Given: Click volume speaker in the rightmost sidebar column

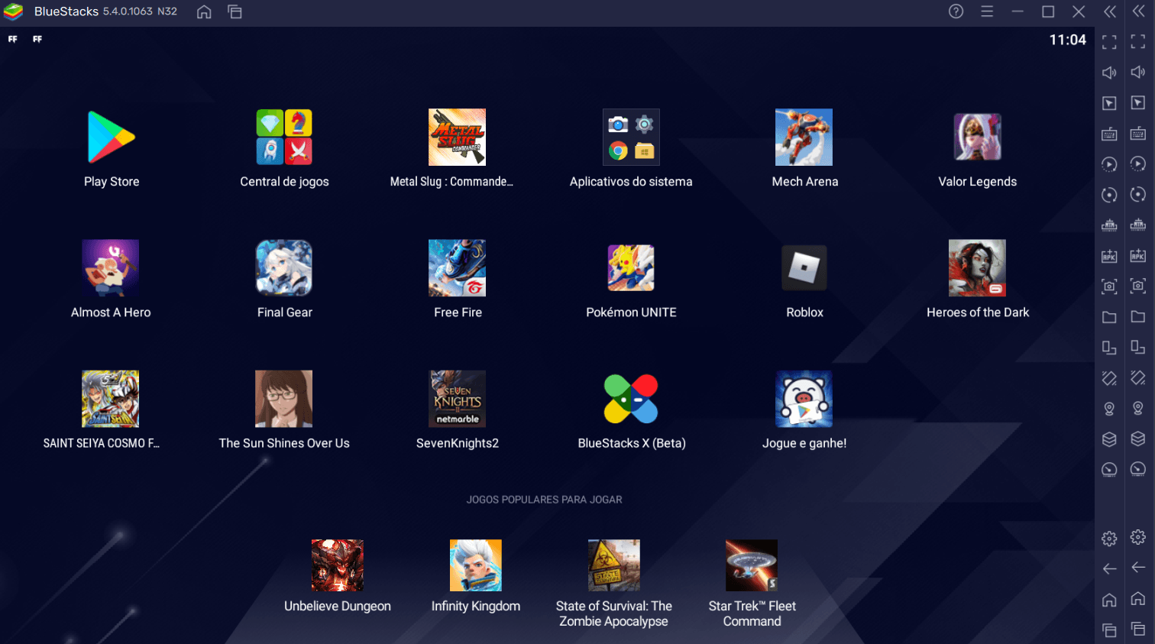Looking at the screenshot, I should coord(1138,72).
